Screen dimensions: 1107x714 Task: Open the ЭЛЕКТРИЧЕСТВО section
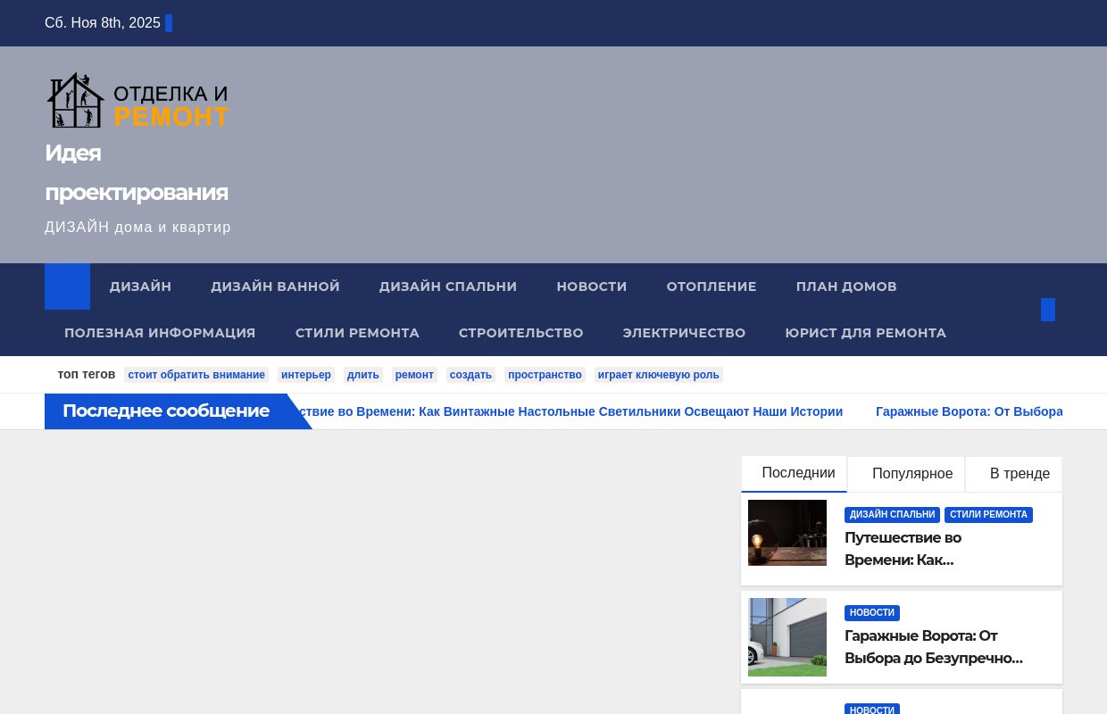coord(684,333)
